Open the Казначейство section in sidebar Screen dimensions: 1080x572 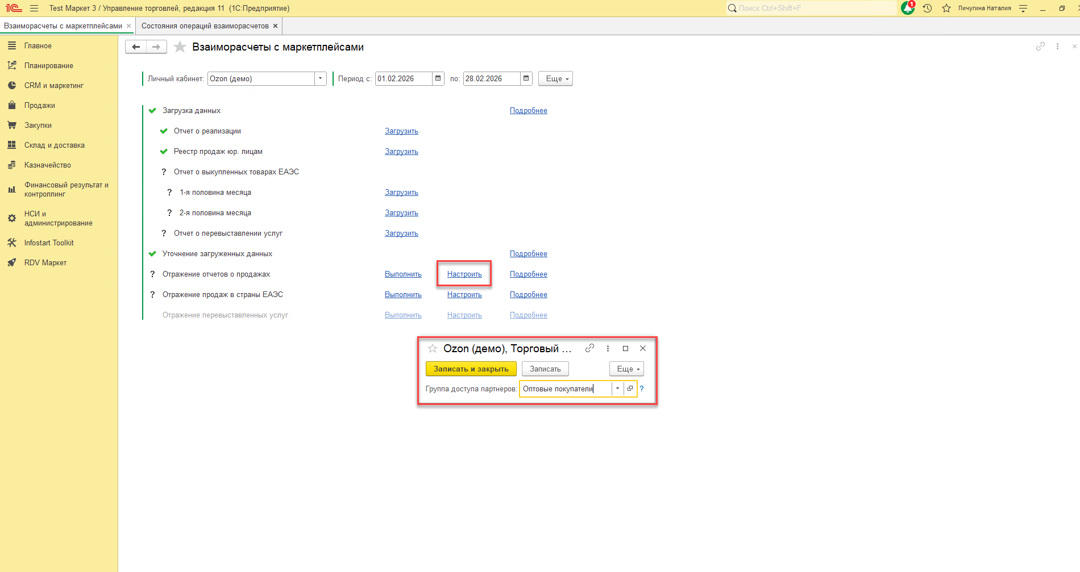(x=48, y=165)
